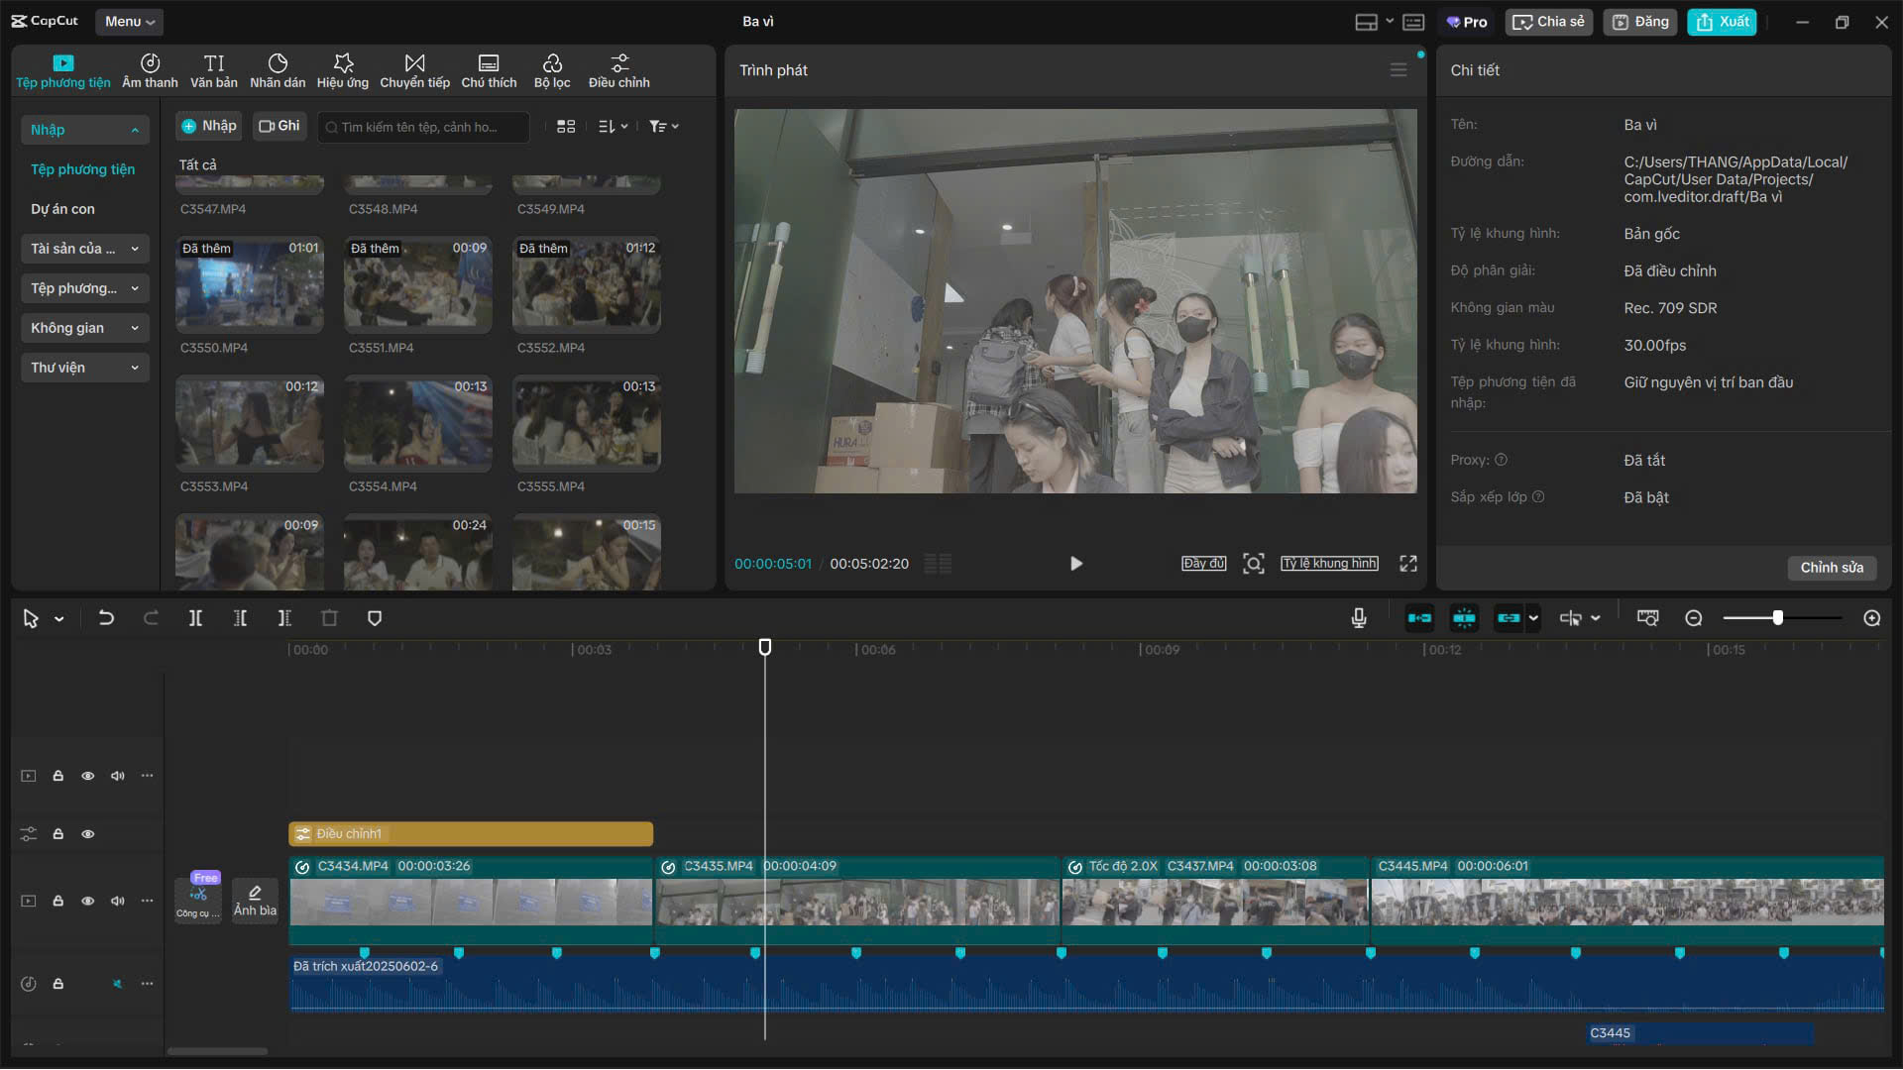Expand the Không gian dropdown
Viewport: 1903px width, 1070px height.
coord(83,328)
